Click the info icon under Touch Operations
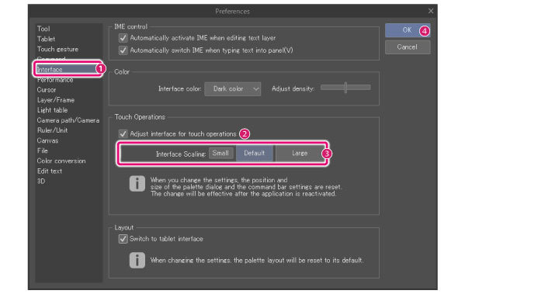The width and height of the screenshot is (538, 294). pos(137,184)
